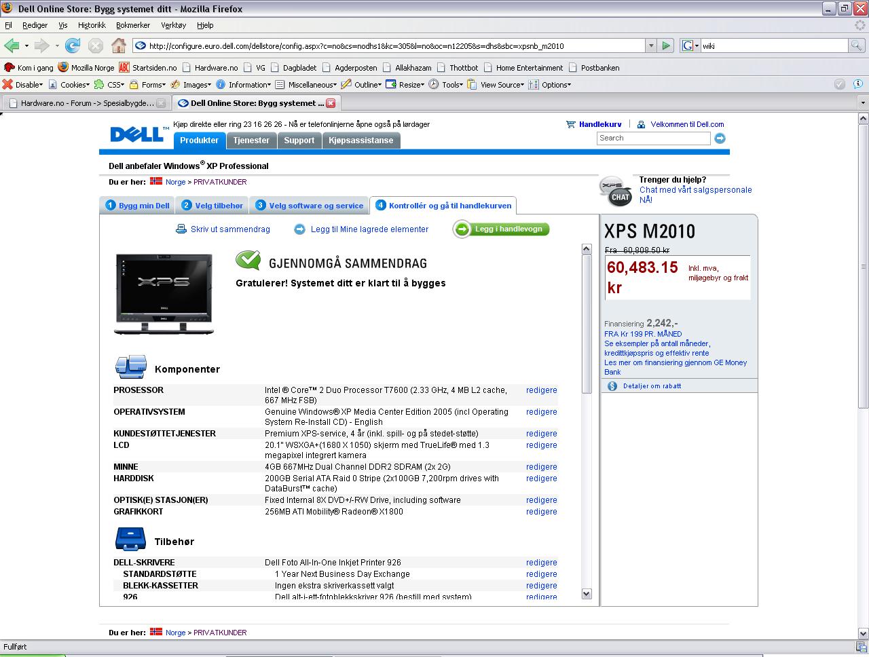This screenshot has width=869, height=657.
Task: Expand the address bar history dropdown arrow
Action: click(x=651, y=45)
